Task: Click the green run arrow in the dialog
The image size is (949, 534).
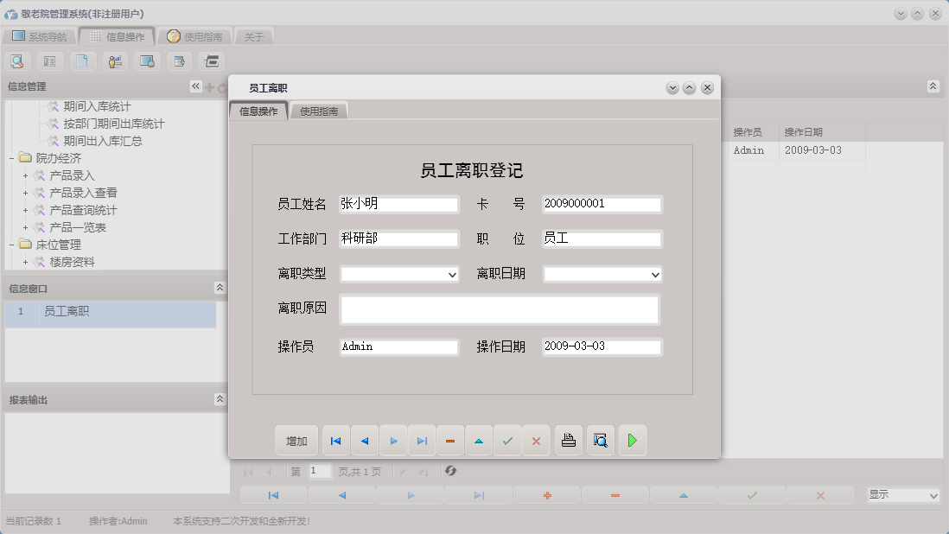Action: [x=632, y=441]
